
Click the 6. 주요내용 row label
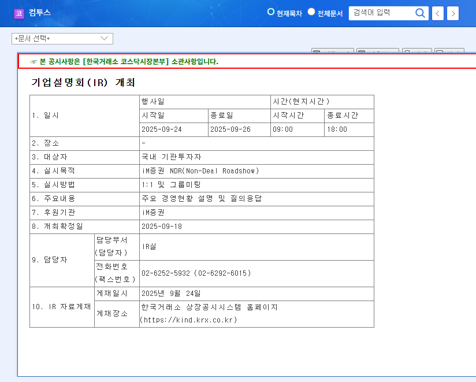click(x=84, y=199)
